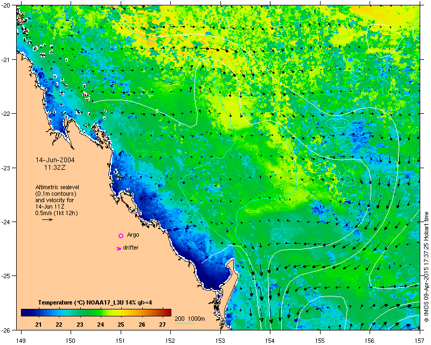Click the colorbar tick label 26
The height and width of the screenshot is (345, 431).
coord(142,325)
